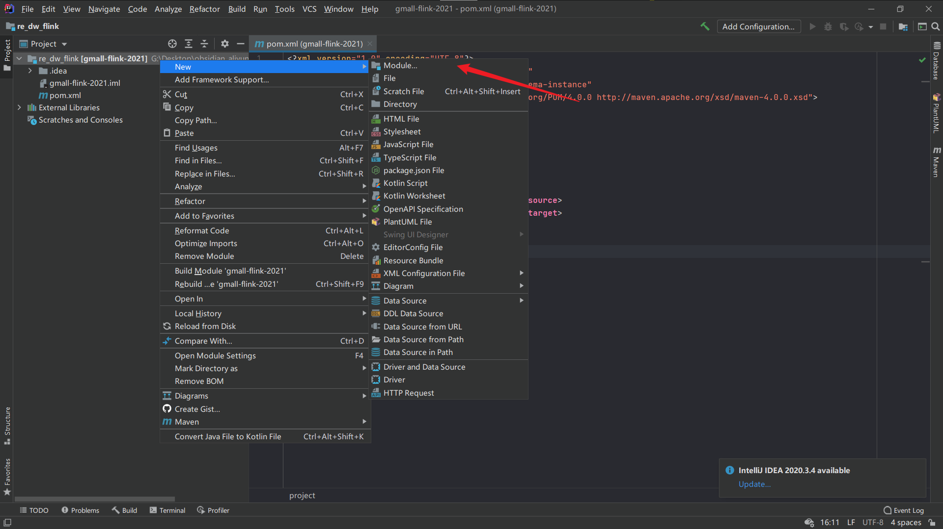Select Scratch File entry

[448, 91]
